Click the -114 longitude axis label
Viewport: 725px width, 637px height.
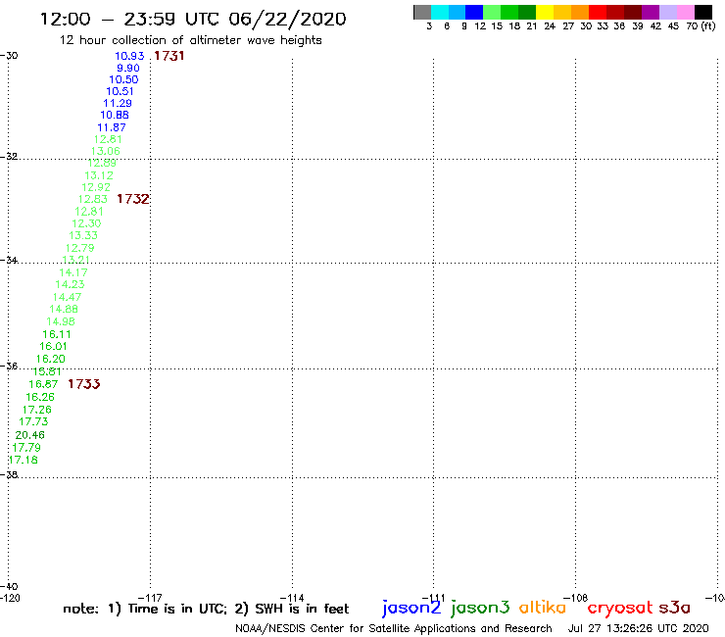pyautogui.click(x=292, y=598)
